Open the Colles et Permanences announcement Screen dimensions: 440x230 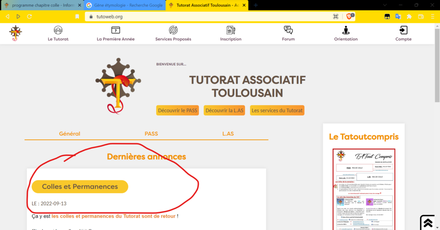point(80,187)
